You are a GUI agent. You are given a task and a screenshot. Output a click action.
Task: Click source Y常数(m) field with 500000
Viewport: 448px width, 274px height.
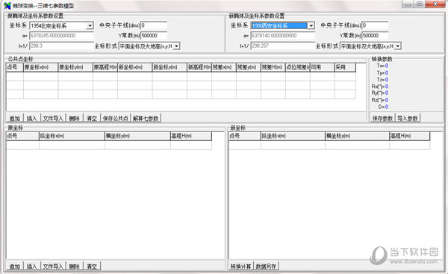[x=154, y=35]
